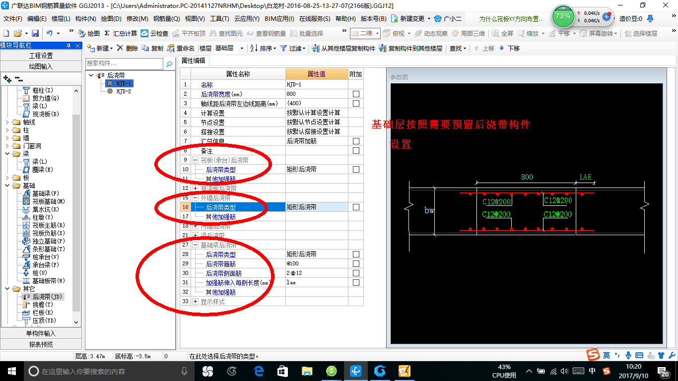This screenshot has height=381, width=678.
Task: Click 从其他楼层复制构件 button
Action: click(x=343, y=48)
